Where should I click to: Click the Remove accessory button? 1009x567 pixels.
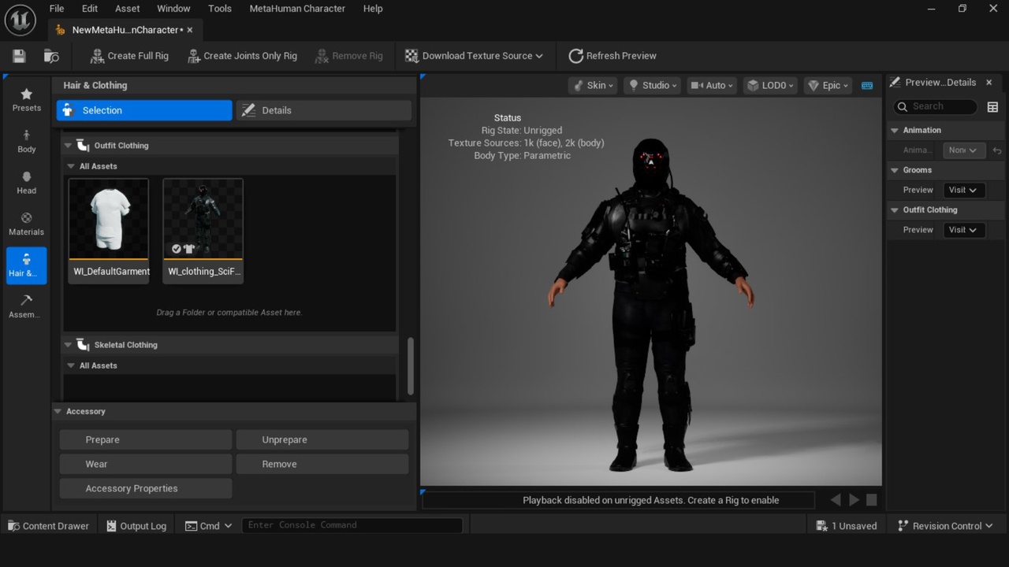323,464
